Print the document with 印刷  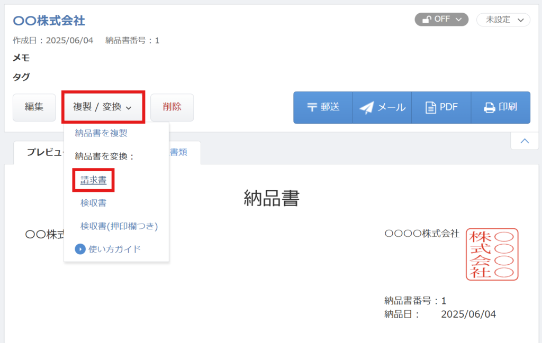[501, 107]
